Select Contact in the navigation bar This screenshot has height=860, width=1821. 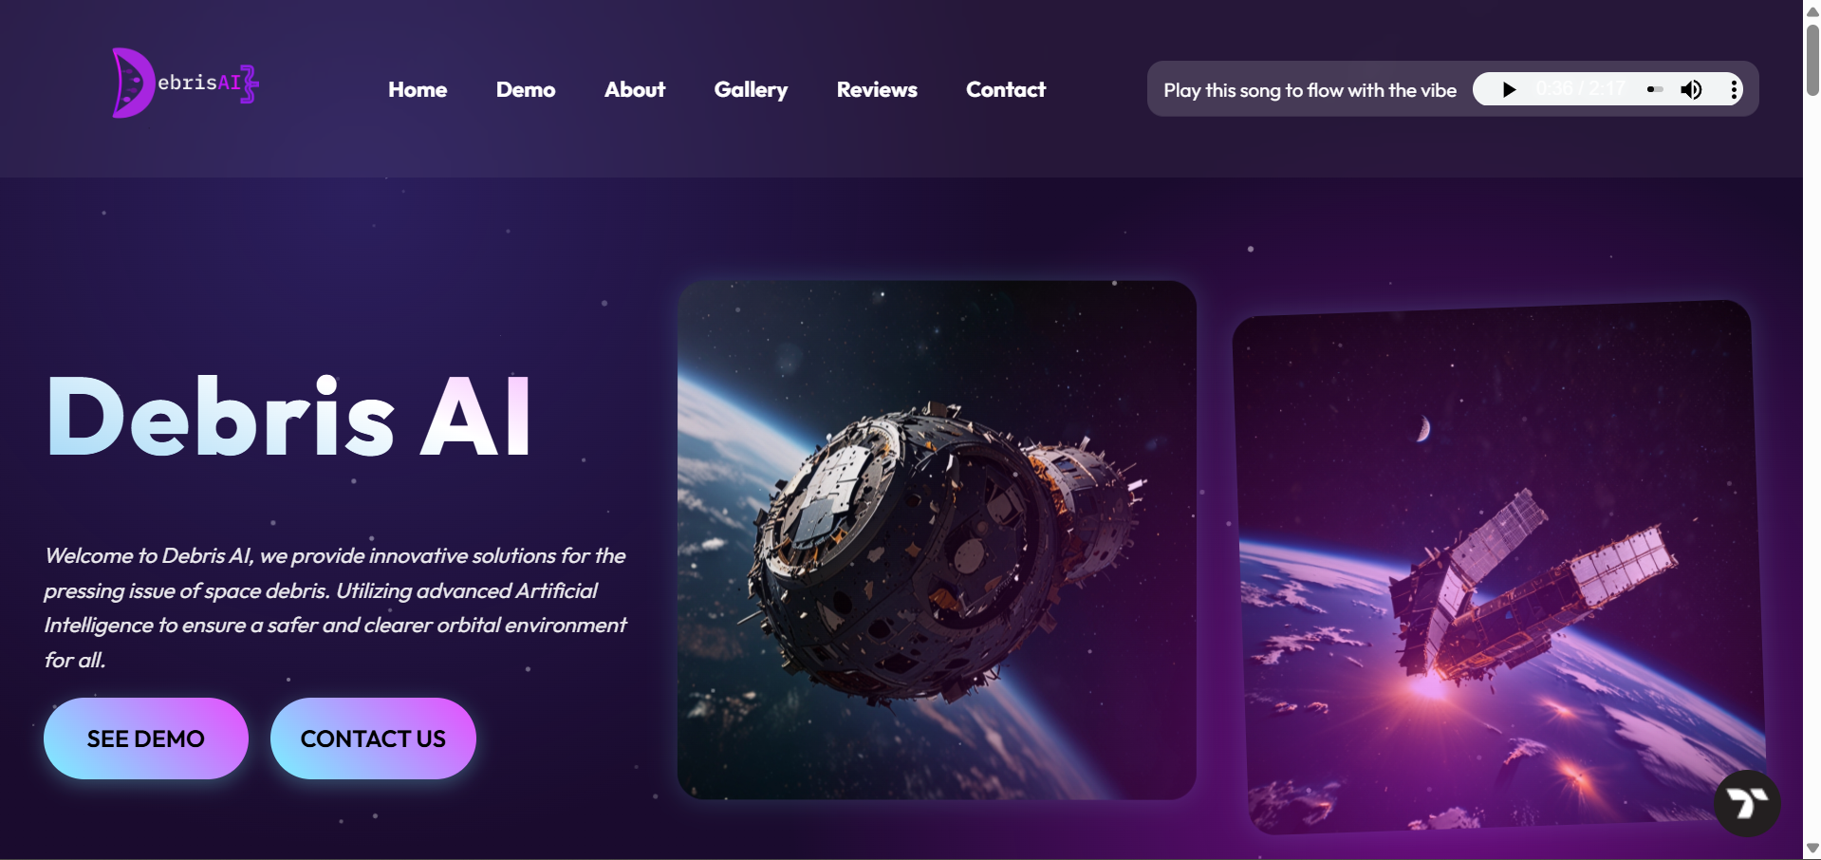(x=1006, y=89)
